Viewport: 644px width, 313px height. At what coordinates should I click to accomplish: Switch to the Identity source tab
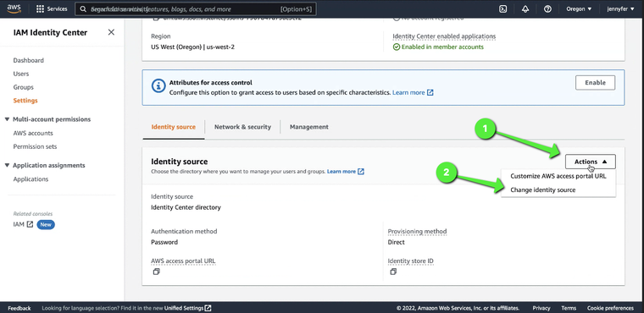[174, 127]
